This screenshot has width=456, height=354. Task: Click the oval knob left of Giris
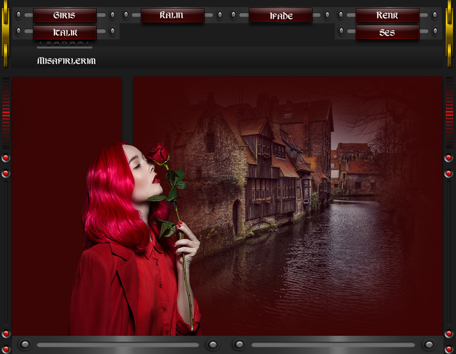(19, 15)
